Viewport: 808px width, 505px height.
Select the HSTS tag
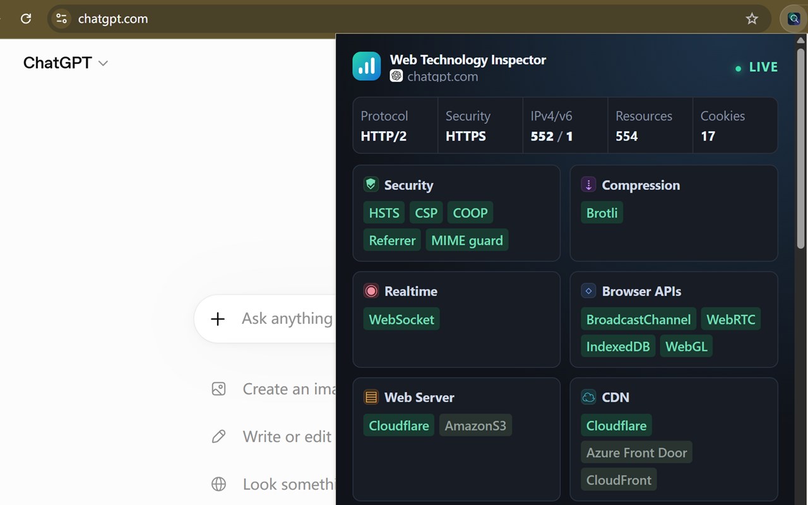(x=384, y=213)
